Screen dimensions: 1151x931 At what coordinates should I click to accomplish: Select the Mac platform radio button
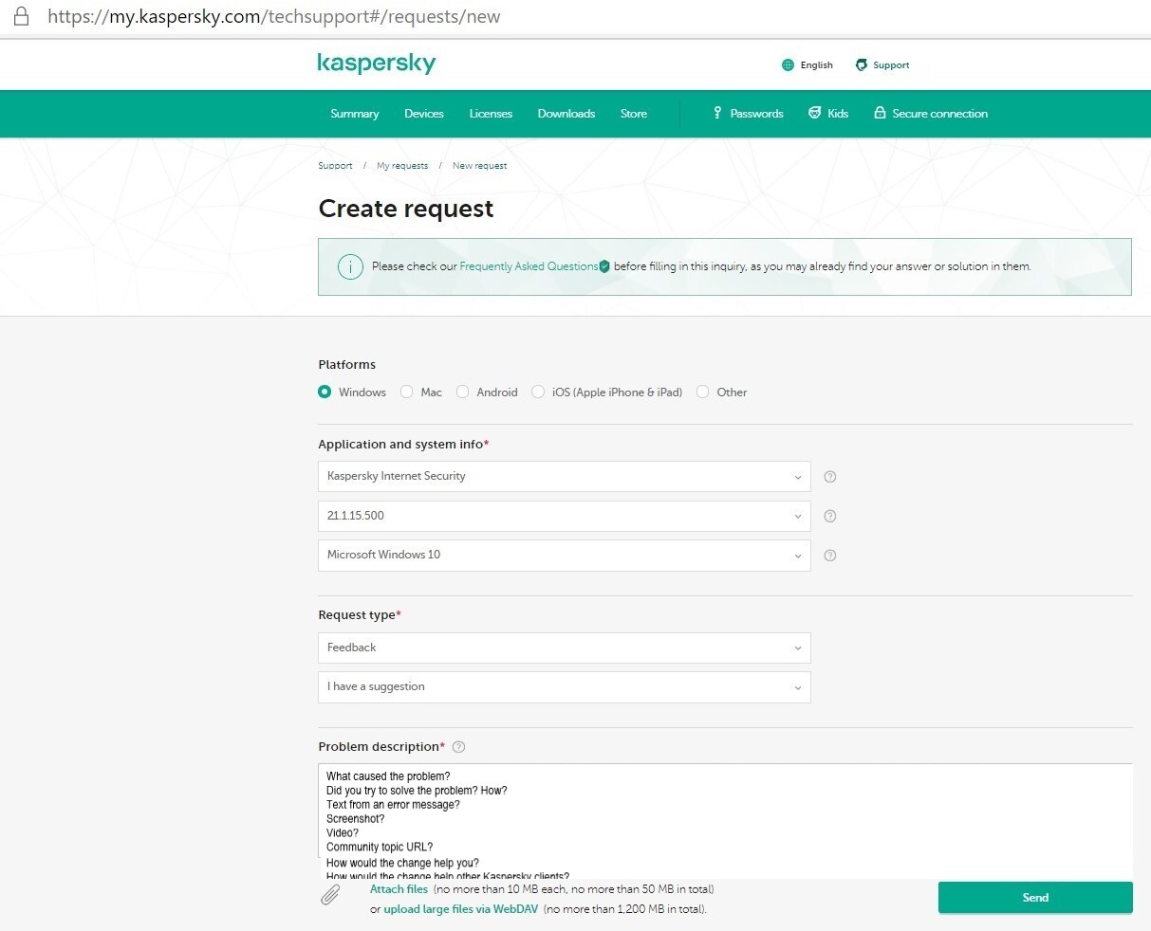[407, 392]
